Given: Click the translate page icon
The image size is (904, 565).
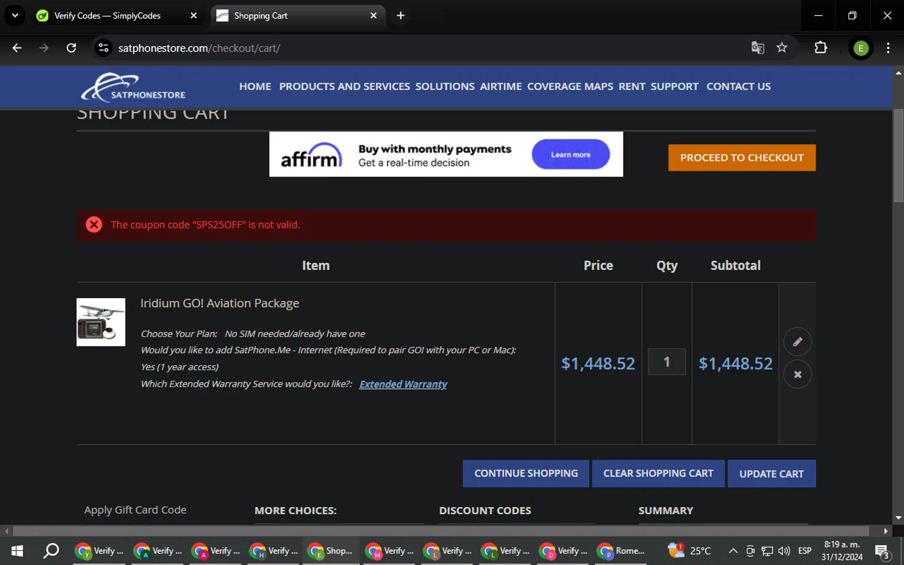Looking at the screenshot, I should coord(758,48).
